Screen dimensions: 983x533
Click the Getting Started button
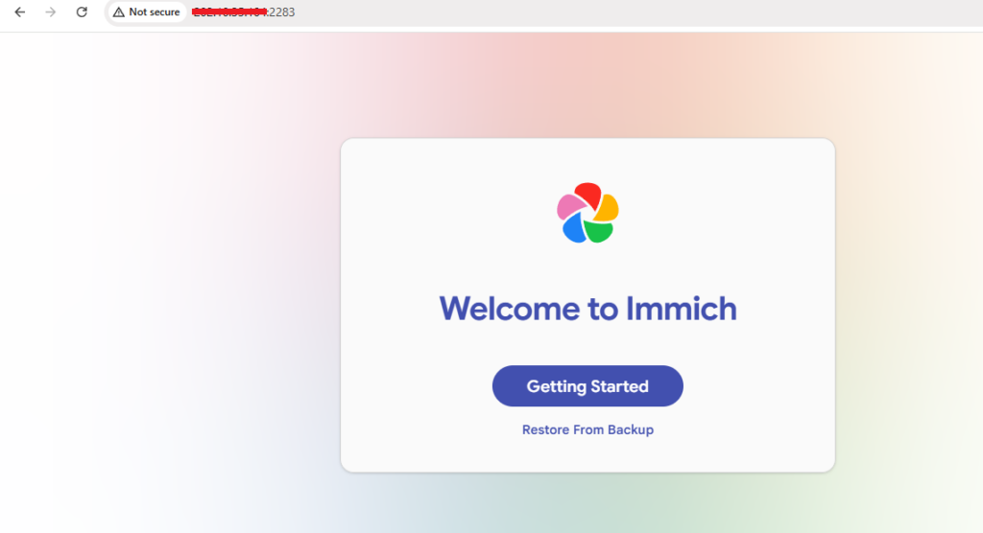pyautogui.click(x=587, y=385)
